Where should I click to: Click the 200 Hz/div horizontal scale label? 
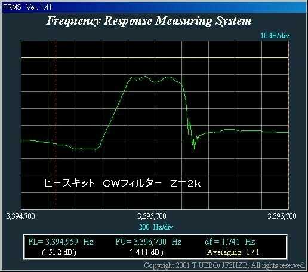[156, 227]
